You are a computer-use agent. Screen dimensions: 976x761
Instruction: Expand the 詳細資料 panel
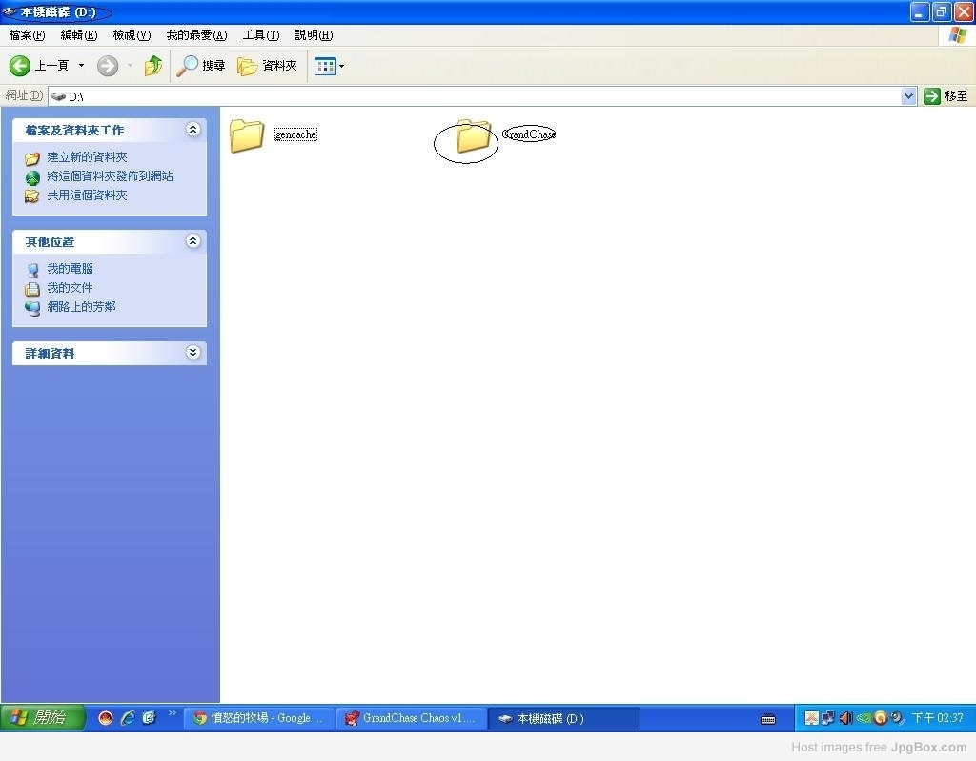pos(193,353)
